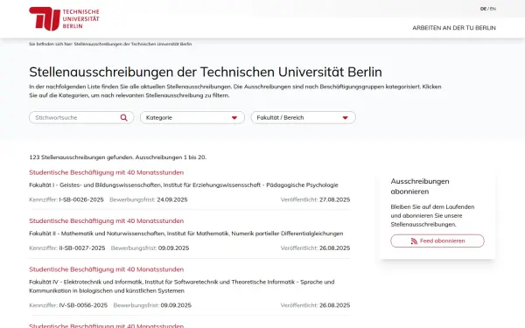Click Veröffentlicht 27.08.2025 date
Image resolution: width=525 pixels, height=328 pixels.
point(335,199)
